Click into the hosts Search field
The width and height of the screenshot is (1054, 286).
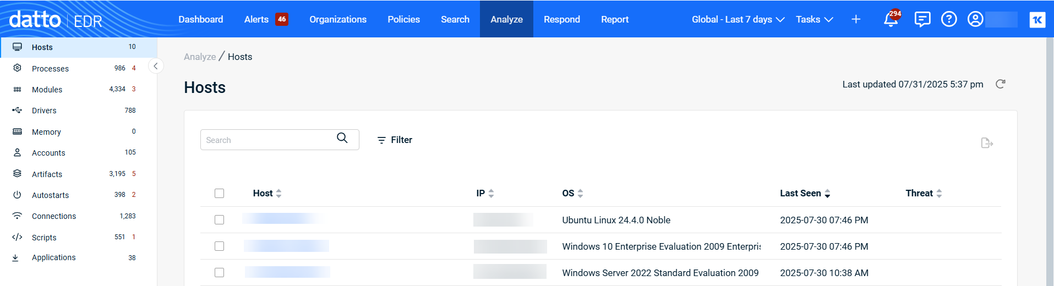pos(269,140)
